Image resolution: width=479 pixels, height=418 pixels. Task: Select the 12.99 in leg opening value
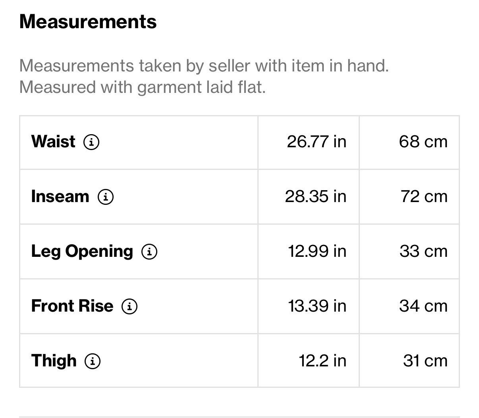(317, 251)
